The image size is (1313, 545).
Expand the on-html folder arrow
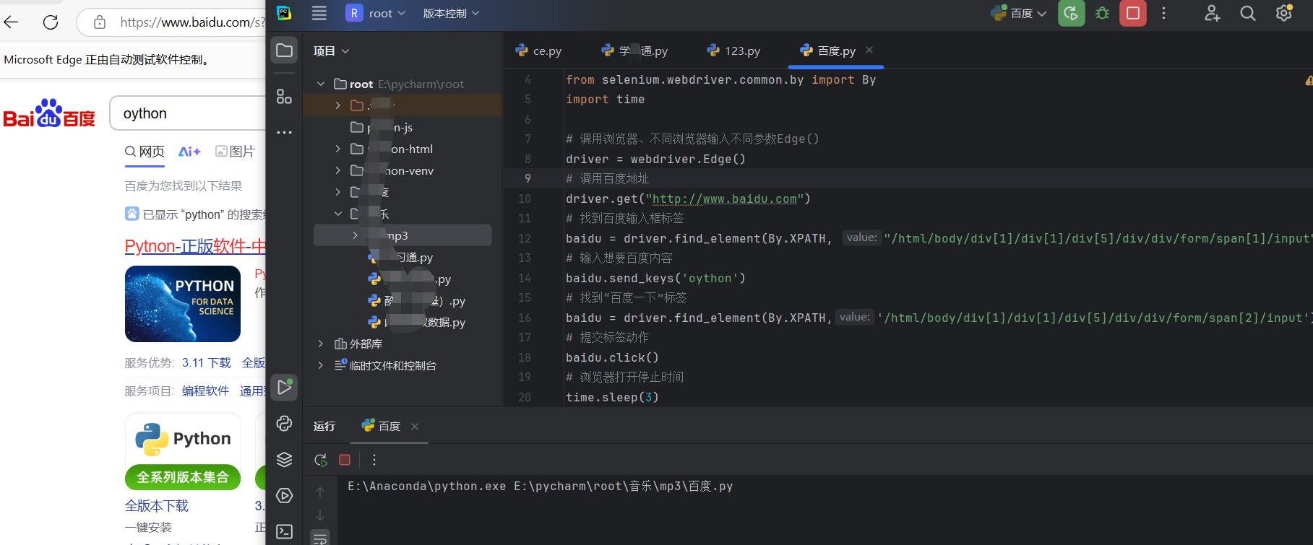point(337,149)
